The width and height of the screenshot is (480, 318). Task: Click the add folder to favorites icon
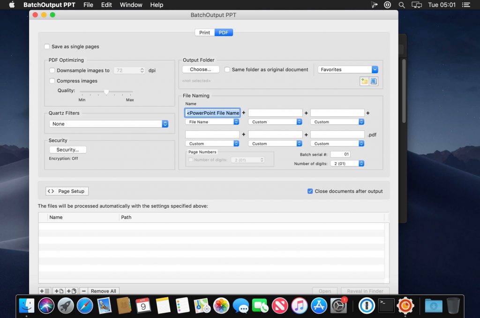coord(364,81)
